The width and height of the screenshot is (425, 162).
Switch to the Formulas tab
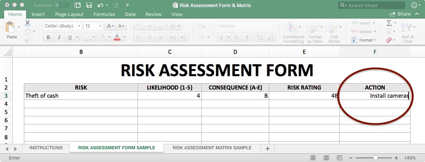pos(104,14)
